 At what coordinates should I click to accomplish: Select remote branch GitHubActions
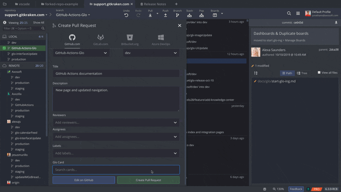24,105
